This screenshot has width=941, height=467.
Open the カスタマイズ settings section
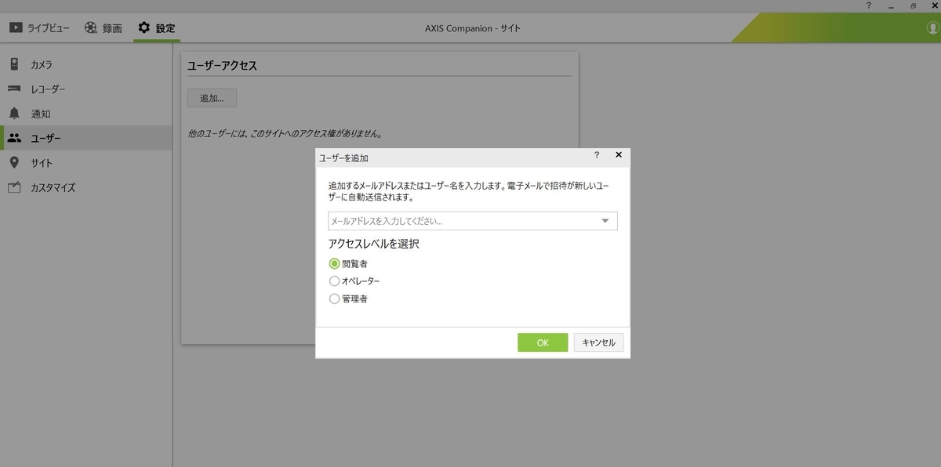86,187
